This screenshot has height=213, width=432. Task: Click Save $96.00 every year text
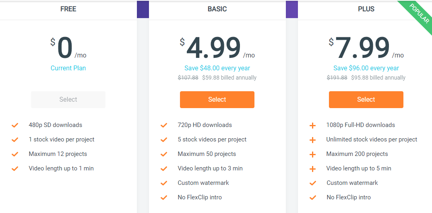(x=366, y=68)
